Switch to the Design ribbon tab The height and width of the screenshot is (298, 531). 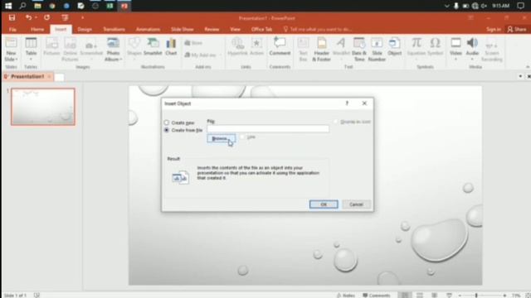(x=85, y=30)
